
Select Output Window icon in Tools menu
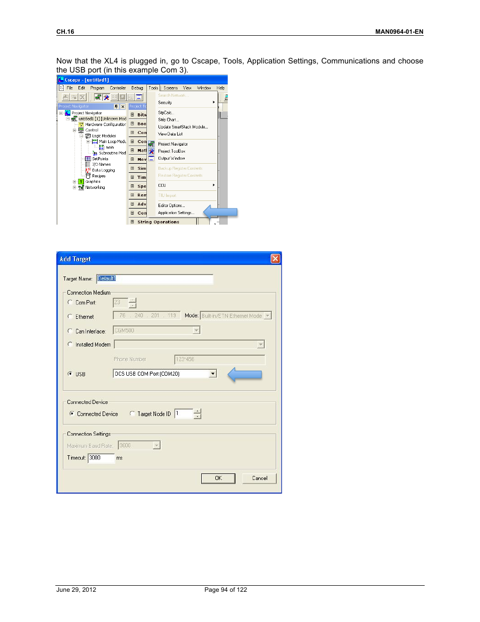(x=151, y=158)
